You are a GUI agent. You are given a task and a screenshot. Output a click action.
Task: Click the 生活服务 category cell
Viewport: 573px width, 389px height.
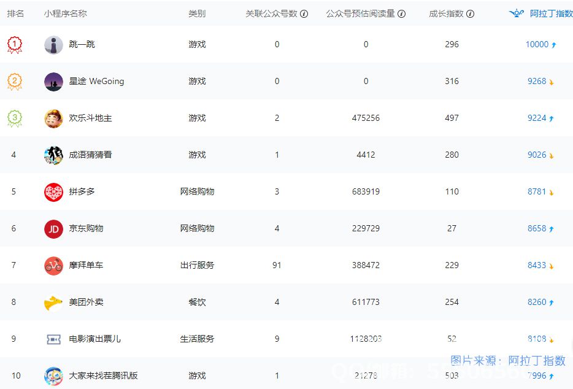[x=197, y=339]
